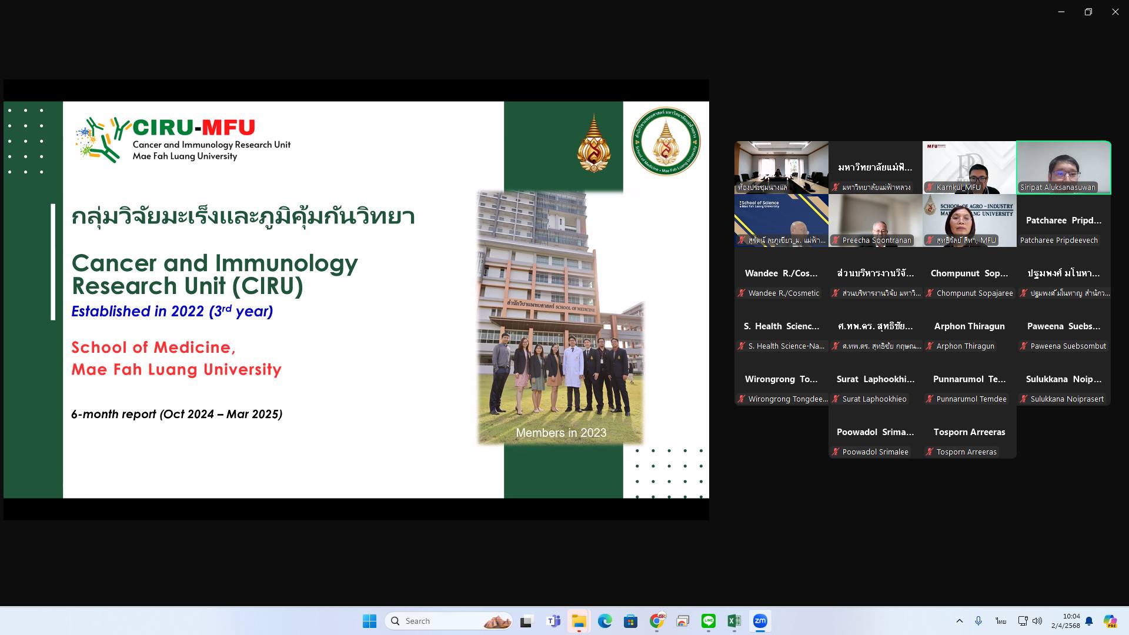Image resolution: width=1129 pixels, height=635 pixels.
Task: Open Copilot from the taskbar corner
Action: [1110, 621]
